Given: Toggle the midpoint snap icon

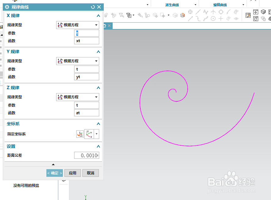Looking at the screenshot, I should 198,12.
